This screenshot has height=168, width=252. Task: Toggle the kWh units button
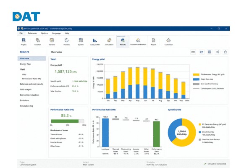(193, 52)
